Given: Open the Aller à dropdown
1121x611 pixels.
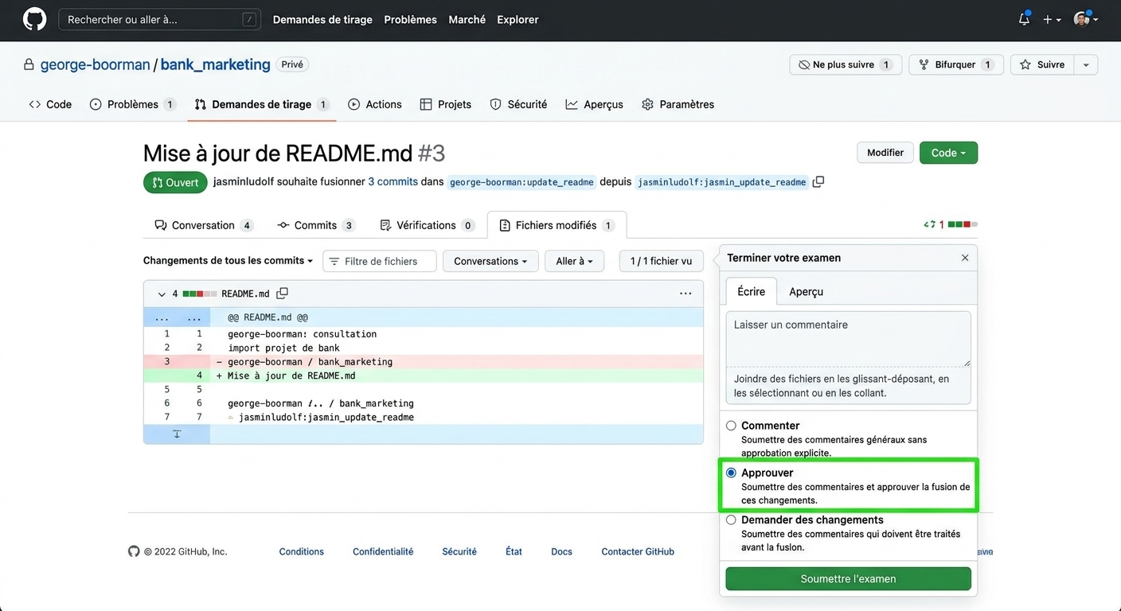Looking at the screenshot, I should pyautogui.click(x=574, y=261).
